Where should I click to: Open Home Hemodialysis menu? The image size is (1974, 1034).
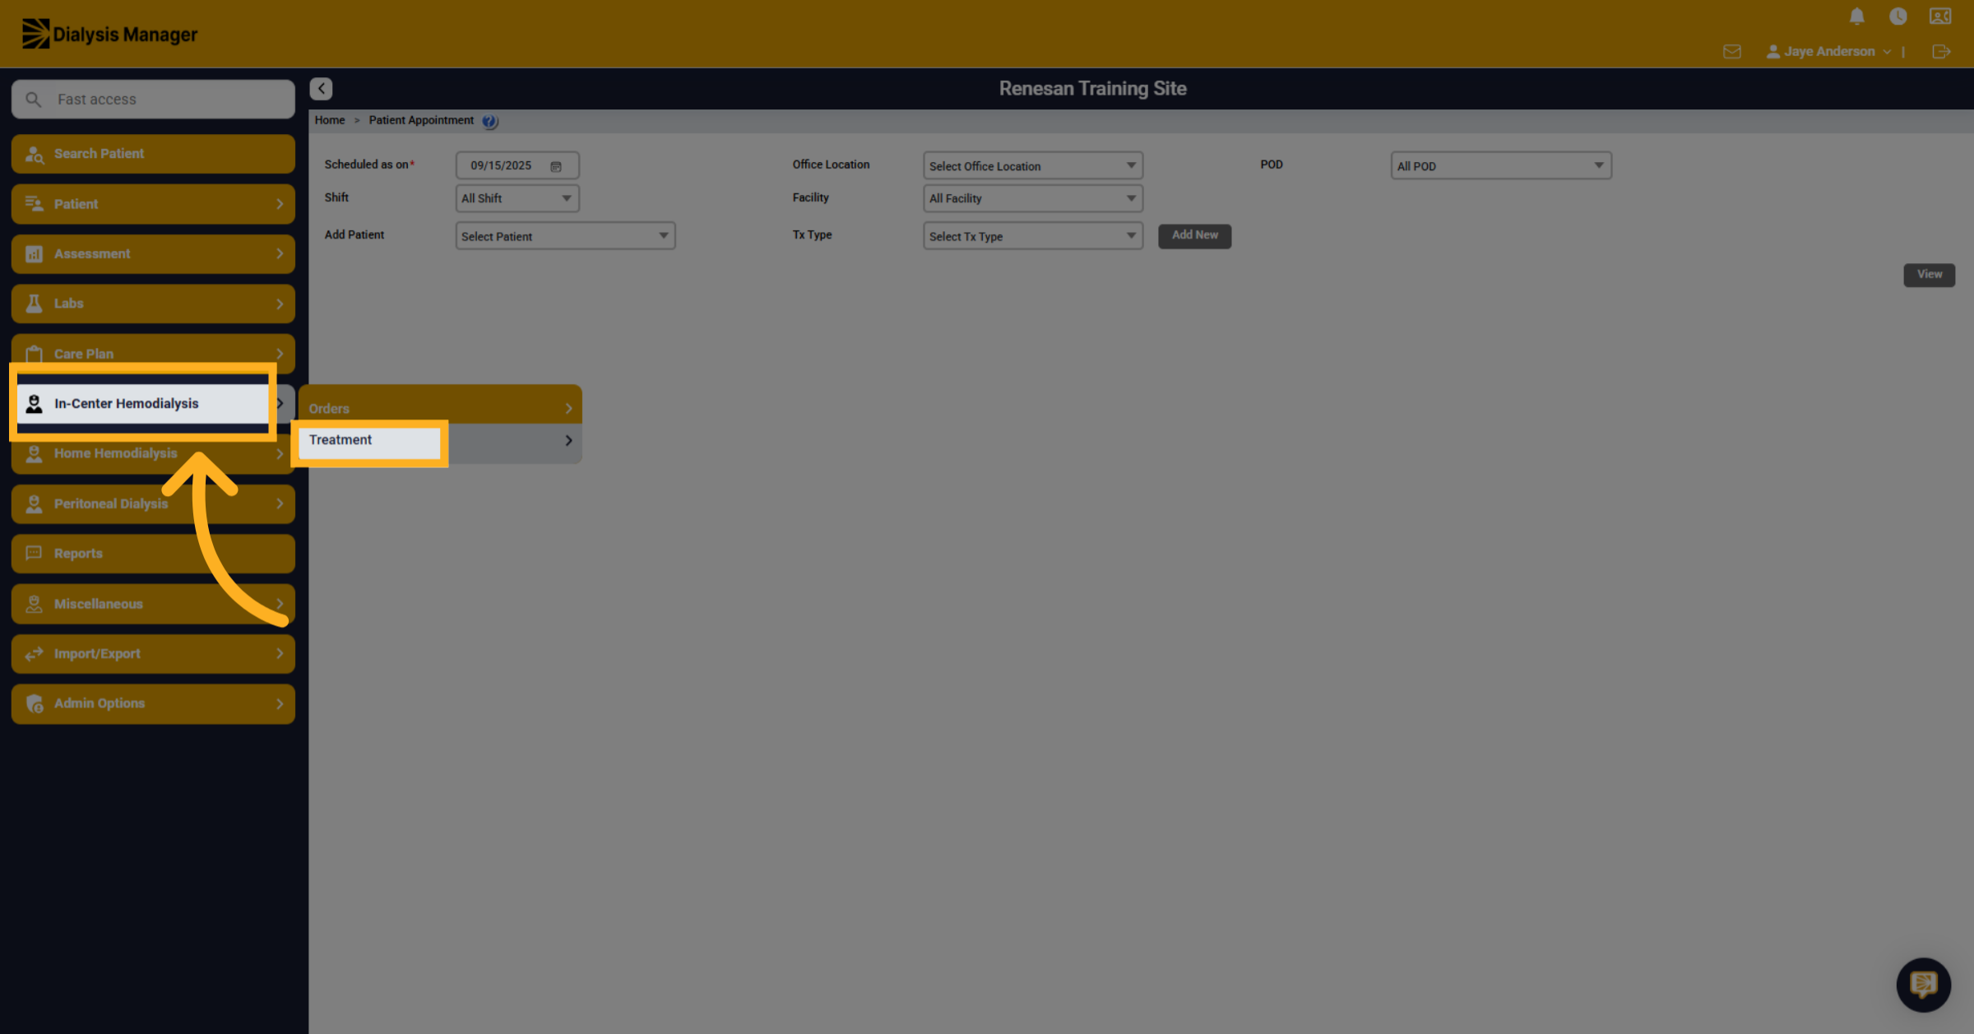[153, 454]
